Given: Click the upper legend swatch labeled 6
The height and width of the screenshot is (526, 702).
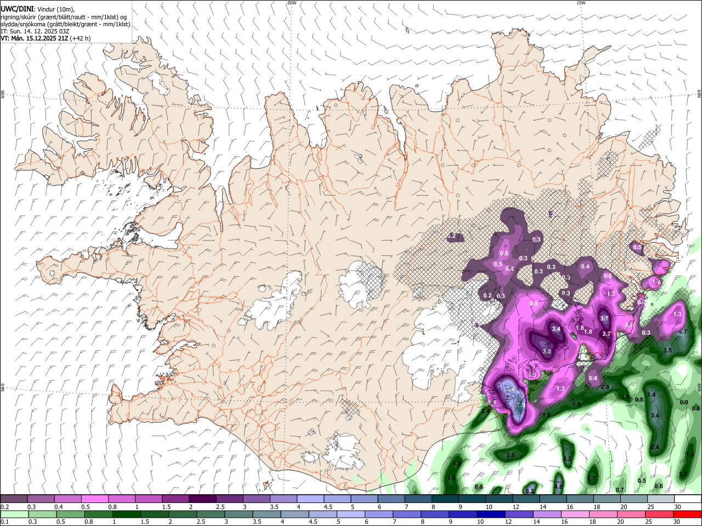Looking at the screenshot, I should [x=391, y=499].
